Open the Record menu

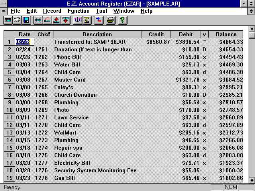52,11
